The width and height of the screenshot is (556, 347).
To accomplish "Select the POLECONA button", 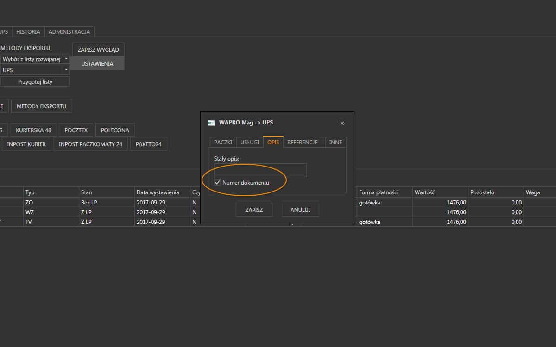I will point(115,130).
